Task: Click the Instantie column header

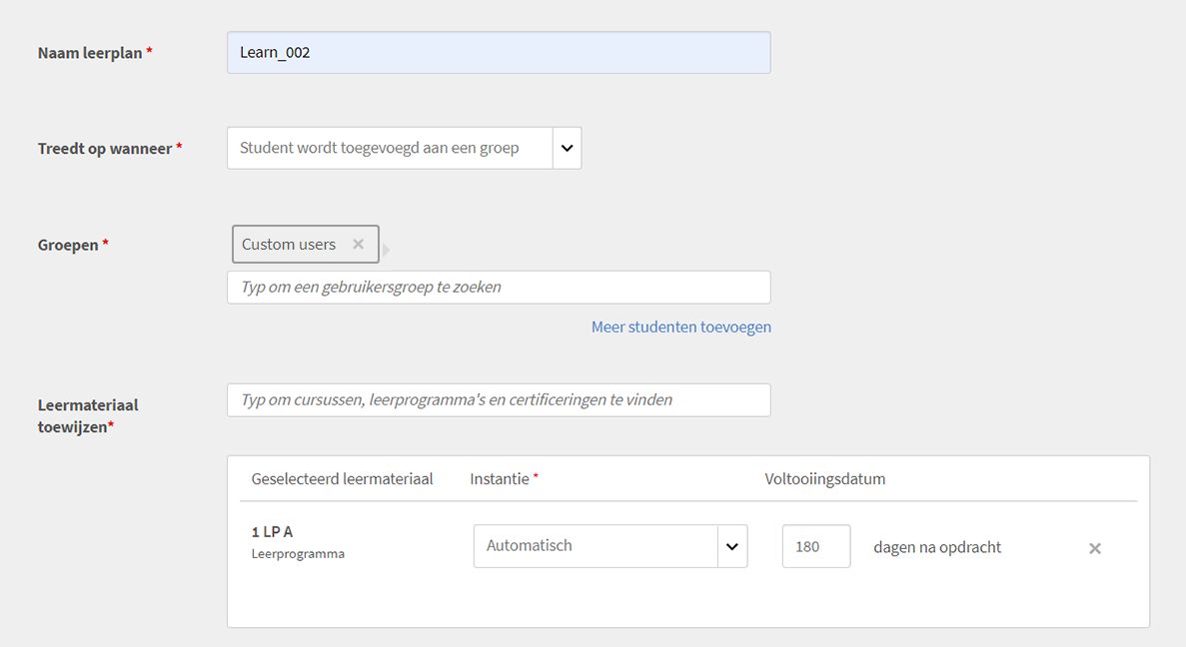Action: pyautogui.click(x=500, y=479)
